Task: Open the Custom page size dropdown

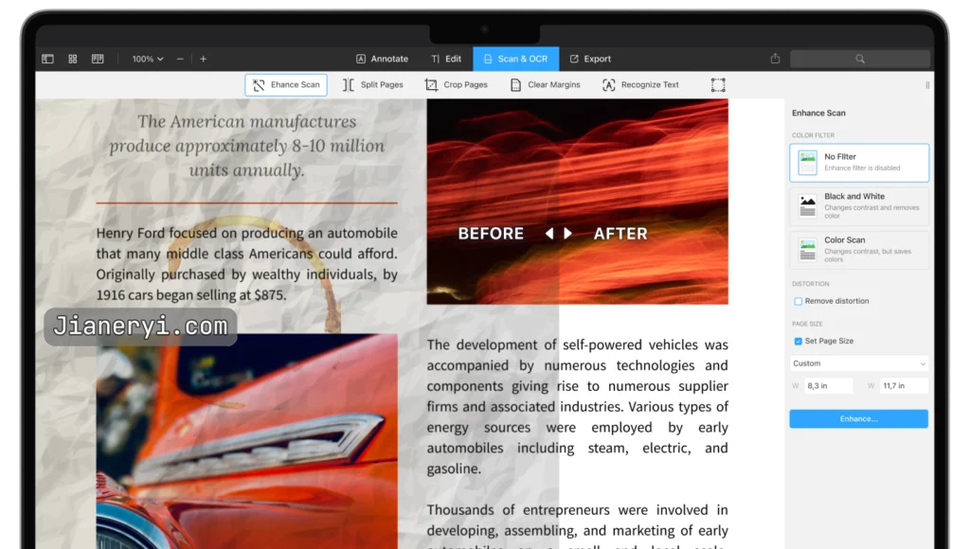Action: pos(859,363)
